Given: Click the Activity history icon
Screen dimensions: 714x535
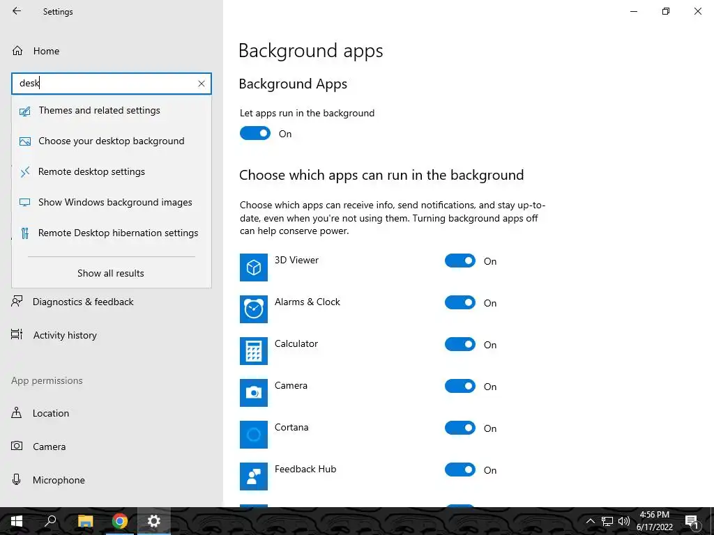Looking at the screenshot, I should [17, 334].
